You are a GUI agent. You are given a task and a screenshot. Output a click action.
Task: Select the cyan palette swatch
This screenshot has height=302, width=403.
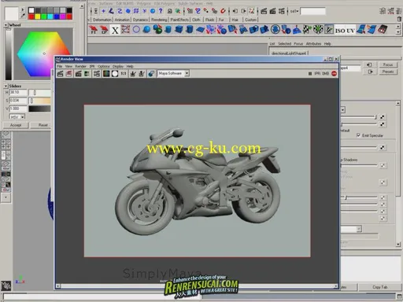click(x=50, y=17)
